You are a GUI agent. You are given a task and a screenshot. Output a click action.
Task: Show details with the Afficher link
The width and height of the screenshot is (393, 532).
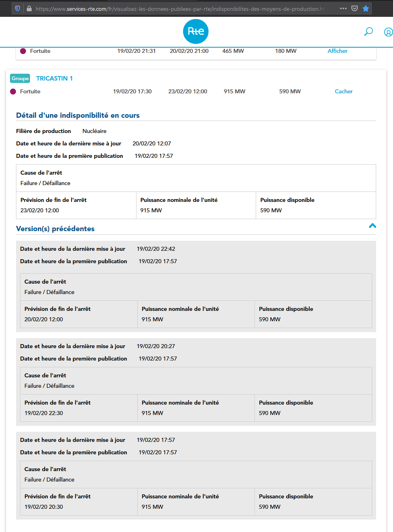(337, 51)
